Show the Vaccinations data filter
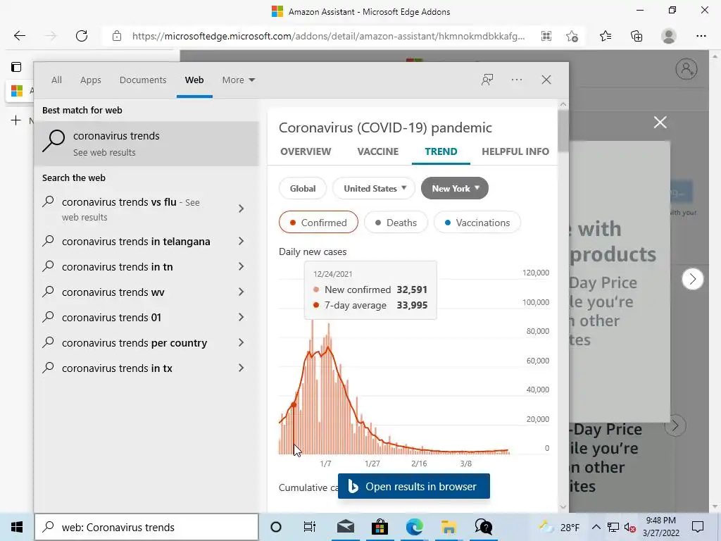721x541 pixels. point(477,223)
